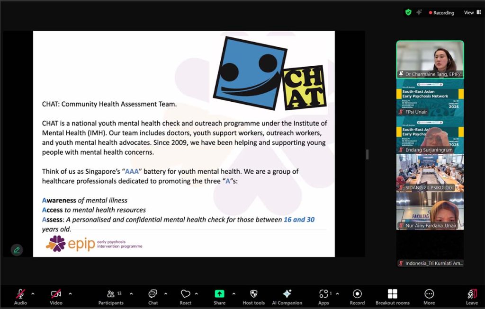Launch the AI Companion sparkle icon
The width and height of the screenshot is (485, 309).
[287, 294]
